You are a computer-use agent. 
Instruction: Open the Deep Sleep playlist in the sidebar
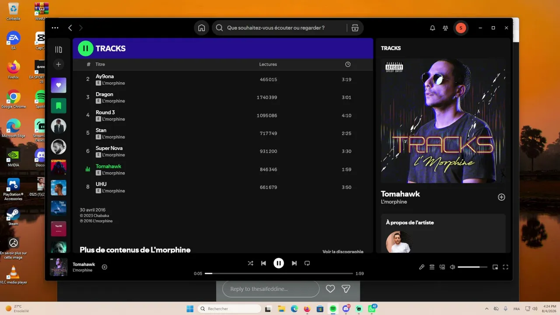[58, 208]
